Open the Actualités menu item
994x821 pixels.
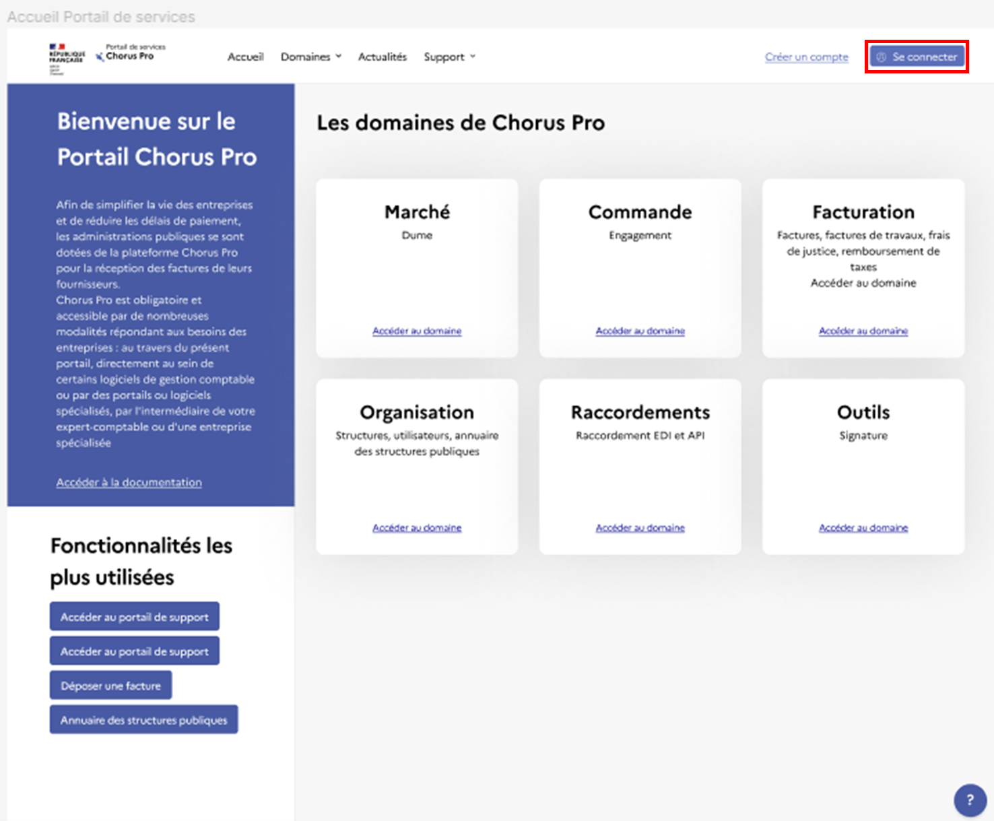pyautogui.click(x=383, y=57)
